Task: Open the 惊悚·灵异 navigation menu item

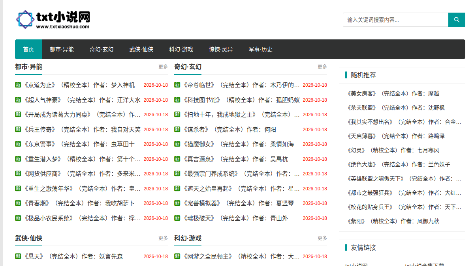Action: click(x=221, y=49)
